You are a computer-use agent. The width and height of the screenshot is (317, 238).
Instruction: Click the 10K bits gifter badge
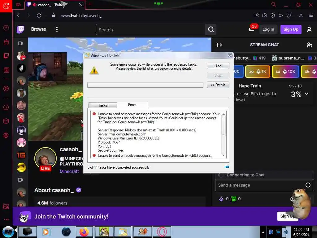[285, 72]
